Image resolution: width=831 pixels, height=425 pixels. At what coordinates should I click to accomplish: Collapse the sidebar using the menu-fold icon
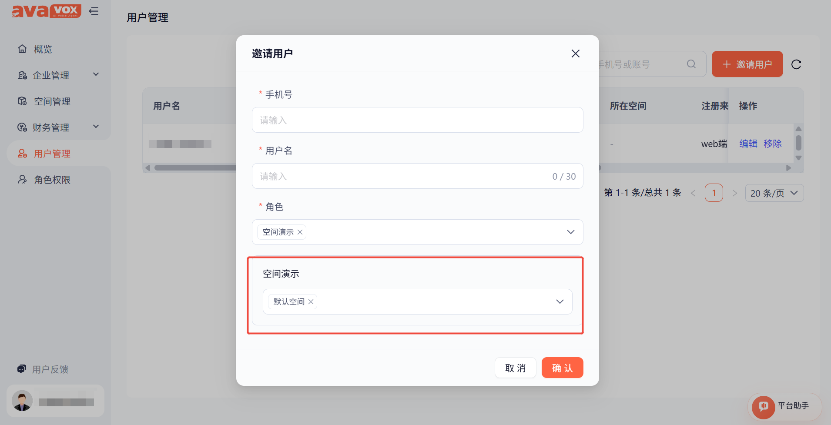click(94, 11)
